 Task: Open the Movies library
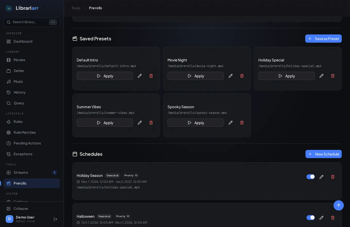32,60
